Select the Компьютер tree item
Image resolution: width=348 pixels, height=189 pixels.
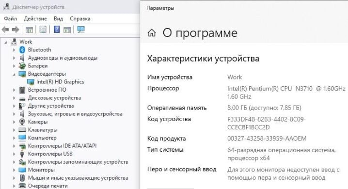[x=42, y=138]
